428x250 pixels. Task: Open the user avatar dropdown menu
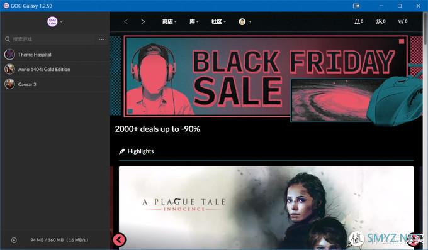tap(245, 22)
